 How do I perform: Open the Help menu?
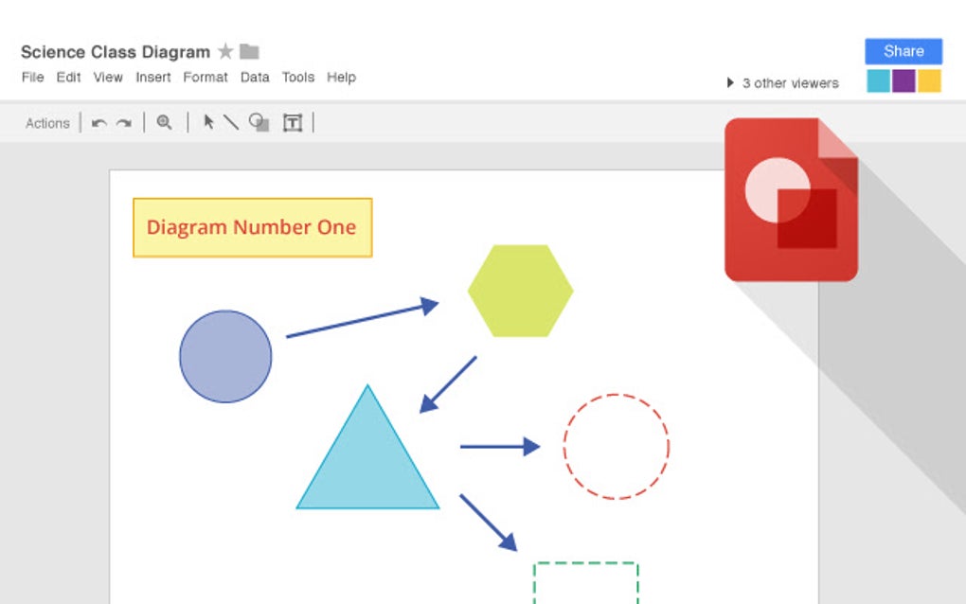click(341, 77)
